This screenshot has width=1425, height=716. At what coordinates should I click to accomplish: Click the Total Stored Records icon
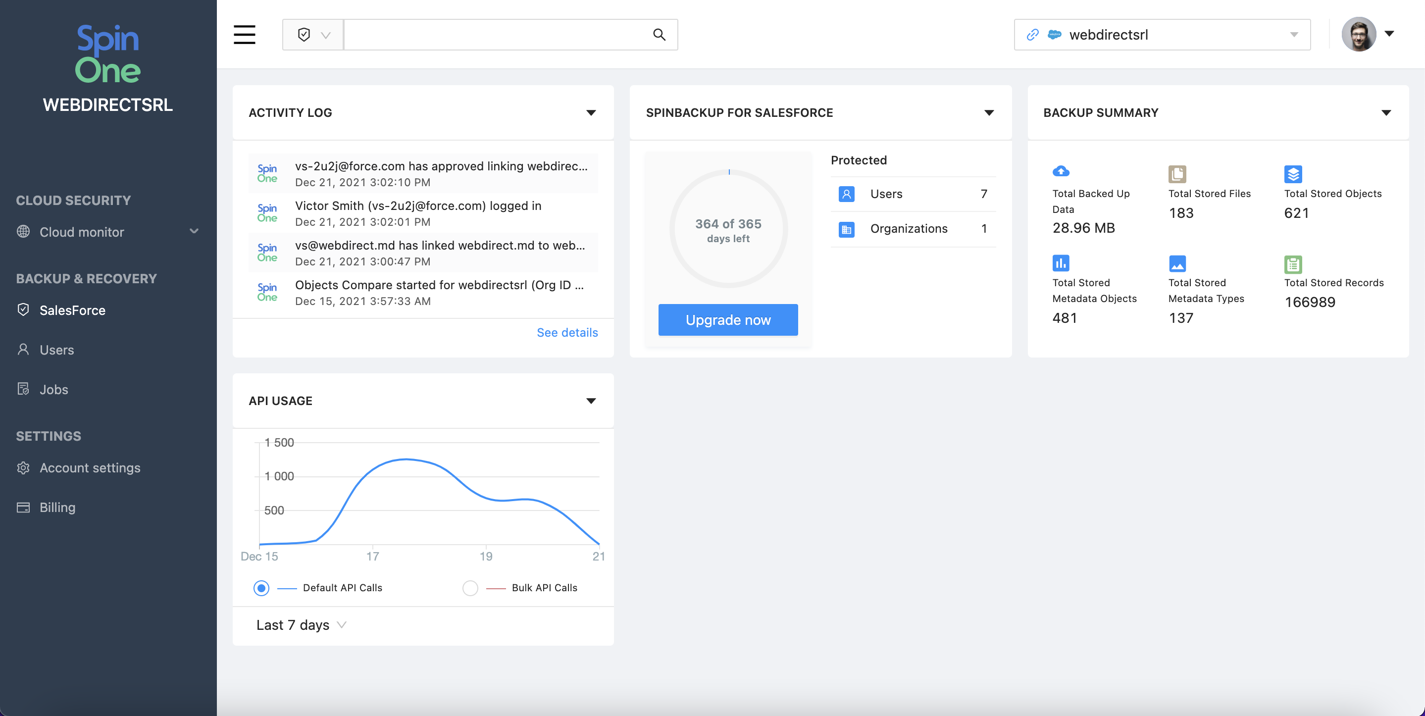click(1293, 264)
